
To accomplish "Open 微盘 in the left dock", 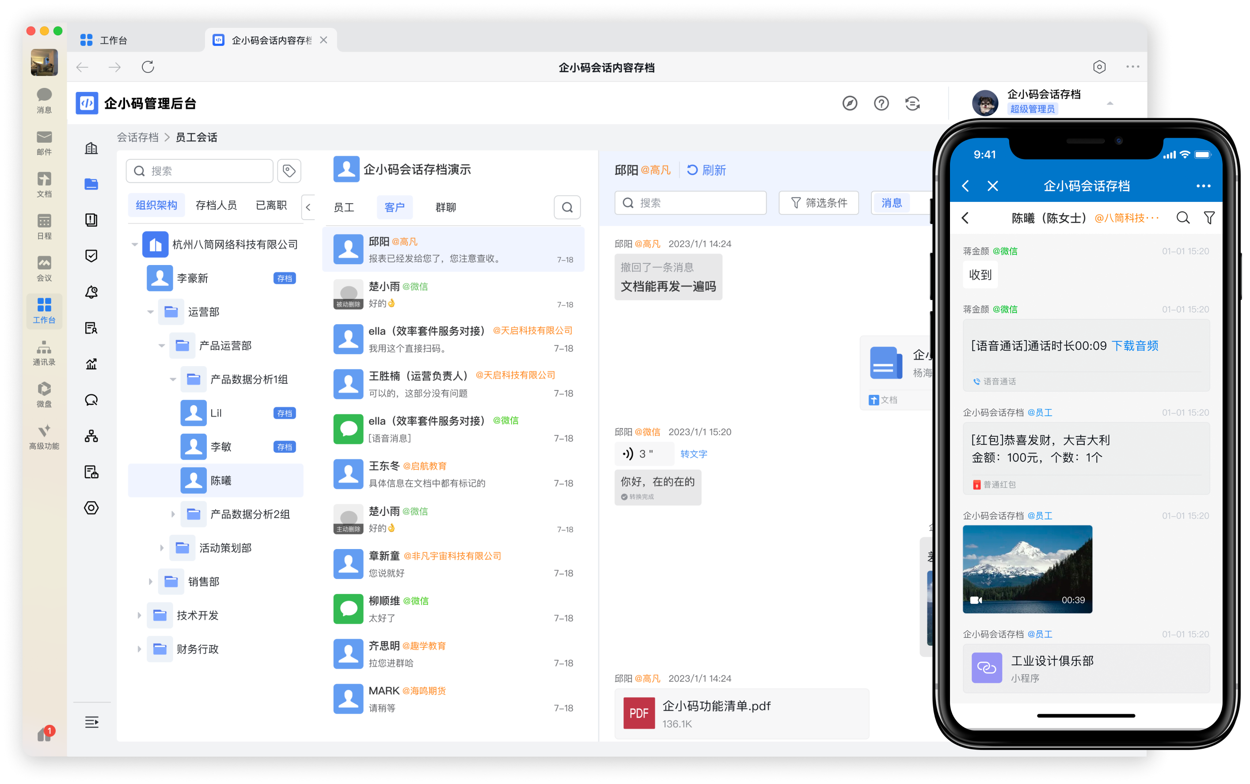I will point(44,394).
